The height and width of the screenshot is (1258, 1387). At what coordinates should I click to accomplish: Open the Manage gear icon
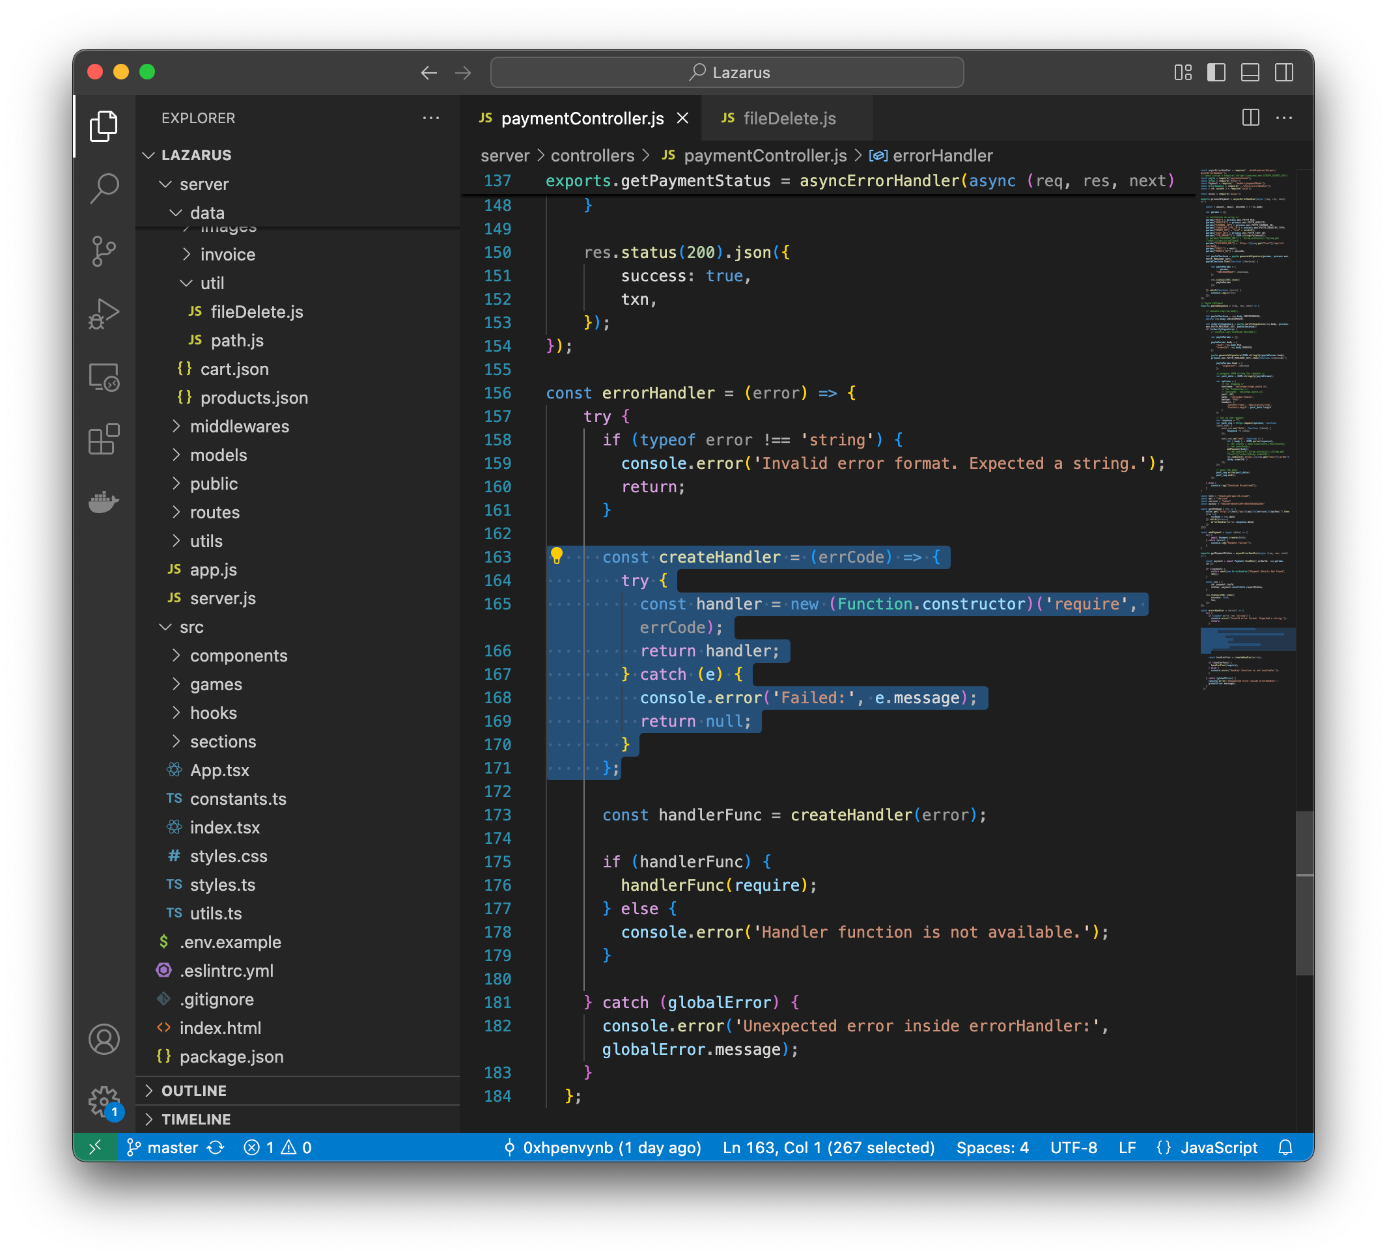tap(104, 1102)
